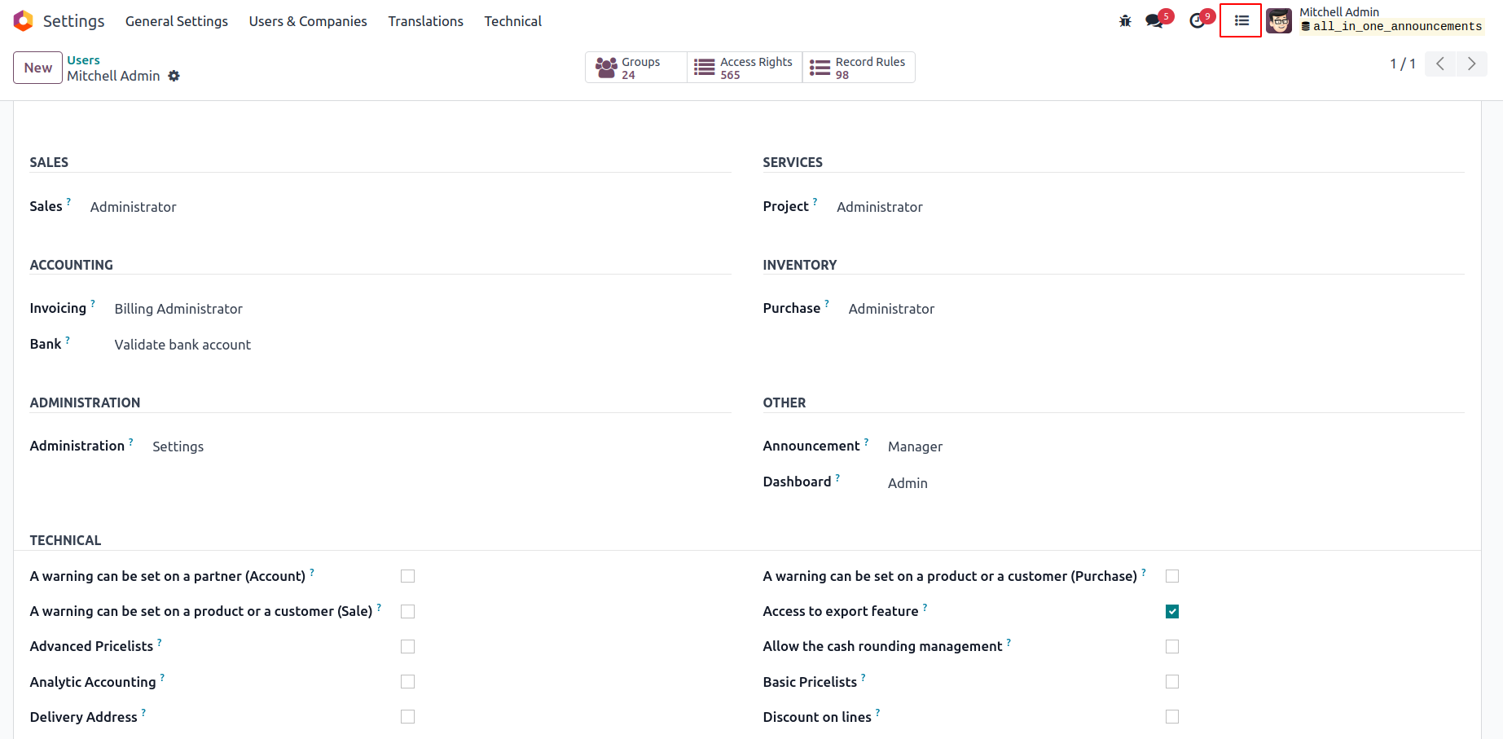The image size is (1503, 739).
Task: Open the Technical menu
Action: click(x=512, y=21)
